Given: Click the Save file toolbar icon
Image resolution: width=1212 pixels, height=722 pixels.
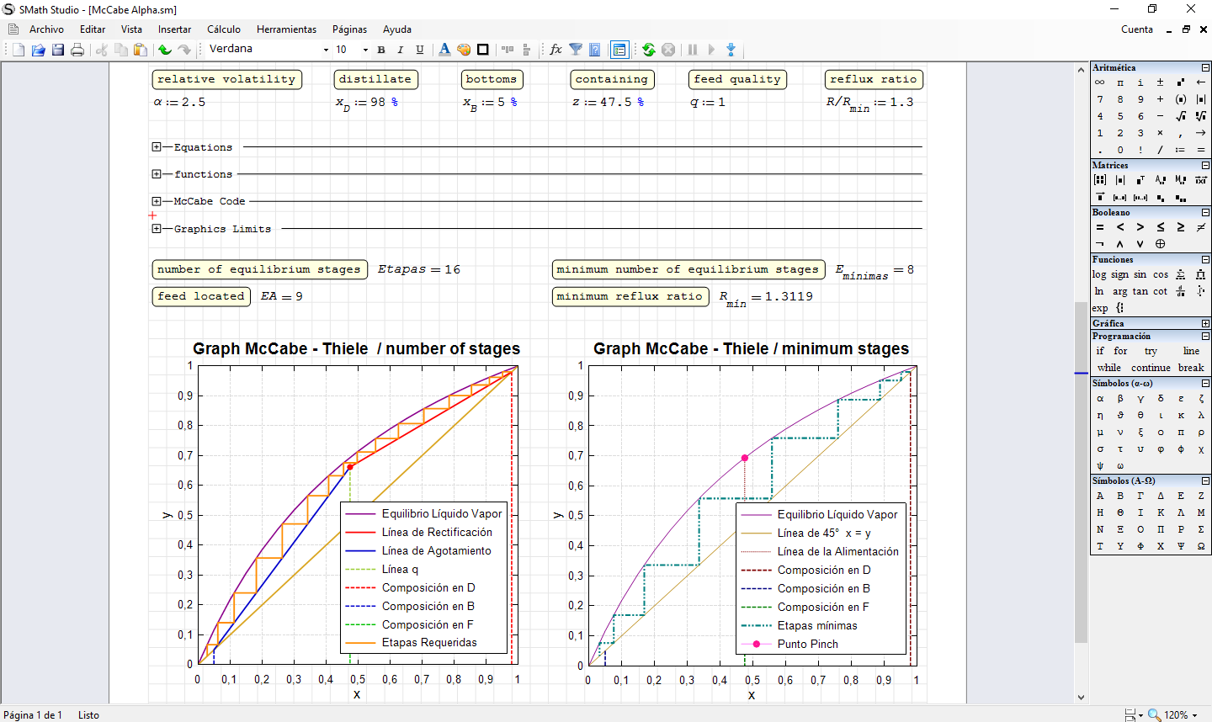Looking at the screenshot, I should pyautogui.click(x=58, y=50).
